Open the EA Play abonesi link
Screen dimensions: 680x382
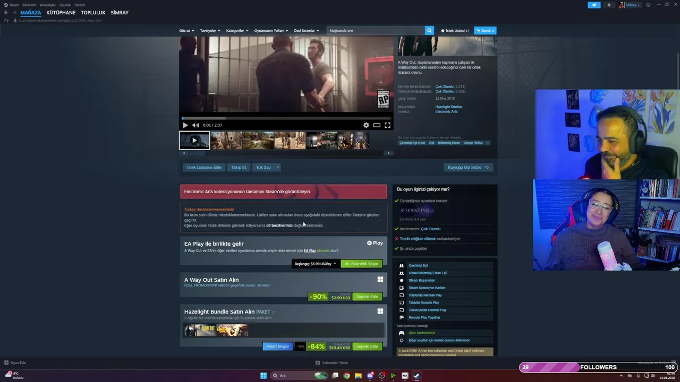(316, 250)
